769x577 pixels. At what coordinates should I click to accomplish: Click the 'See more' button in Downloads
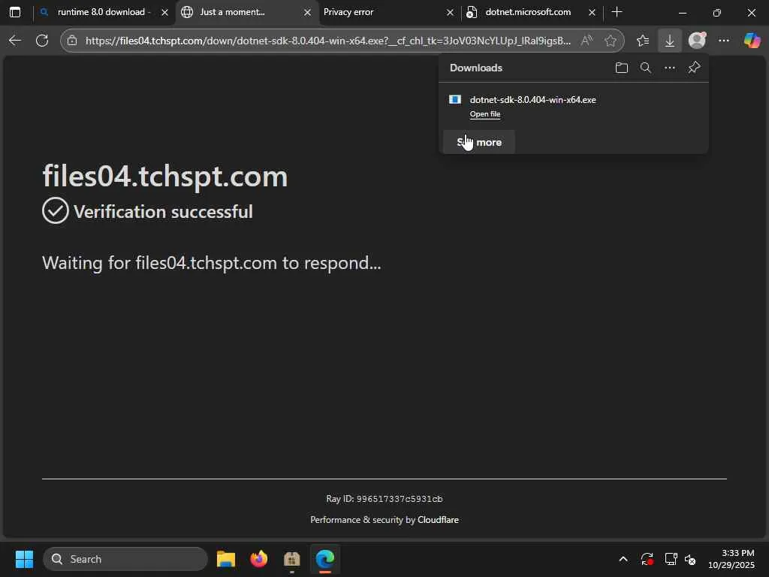pyautogui.click(x=479, y=142)
